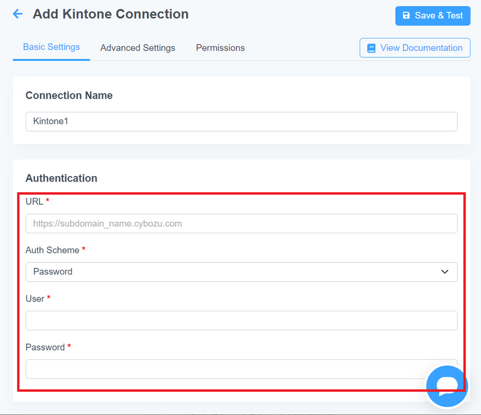The height and width of the screenshot is (415, 481).
Task: Select the User input field
Action: point(242,320)
